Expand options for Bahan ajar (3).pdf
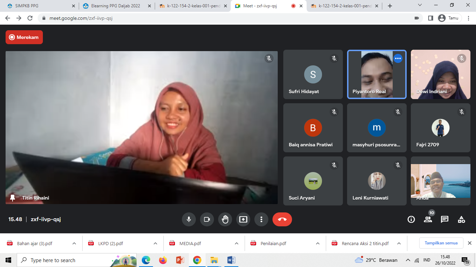This screenshot has height=267, width=476. tap(74, 243)
